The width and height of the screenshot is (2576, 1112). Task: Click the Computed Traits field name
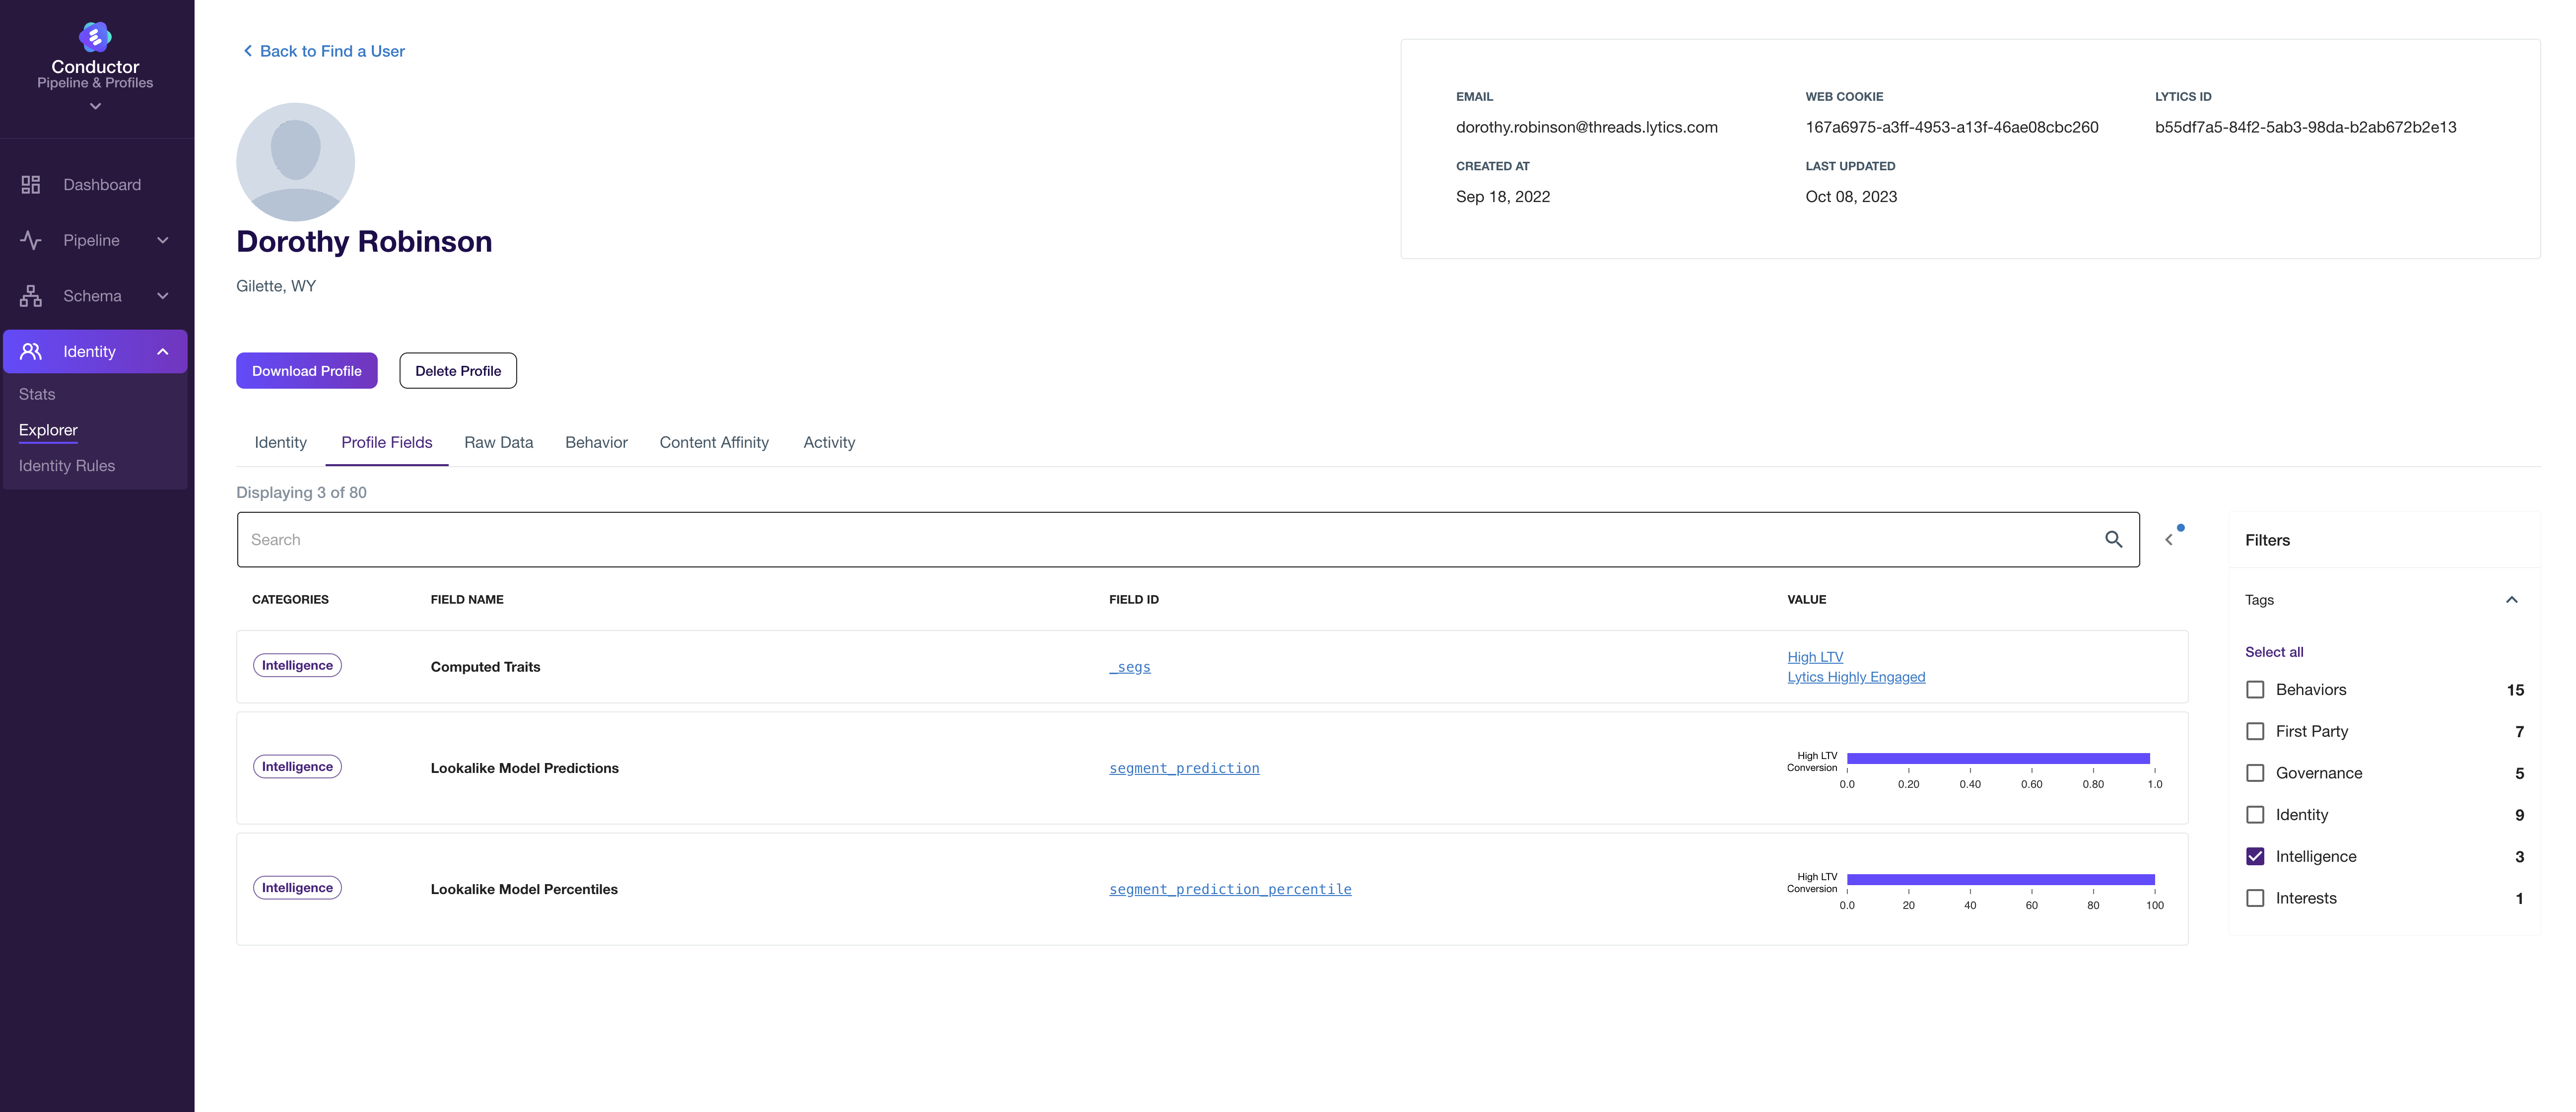pyautogui.click(x=485, y=667)
